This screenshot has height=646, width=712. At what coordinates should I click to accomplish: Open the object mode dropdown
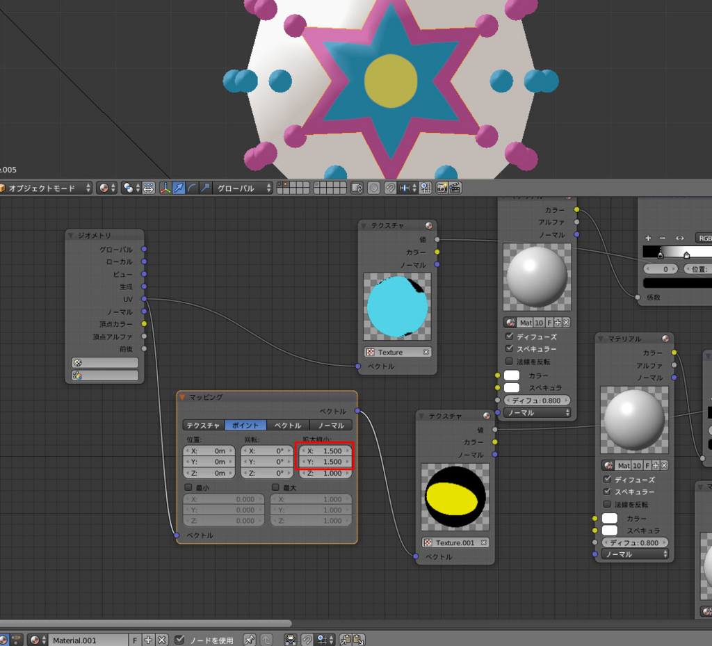(x=45, y=188)
